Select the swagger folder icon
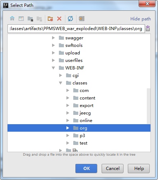The height and width of the screenshot is (180, 158). pos(61,38)
